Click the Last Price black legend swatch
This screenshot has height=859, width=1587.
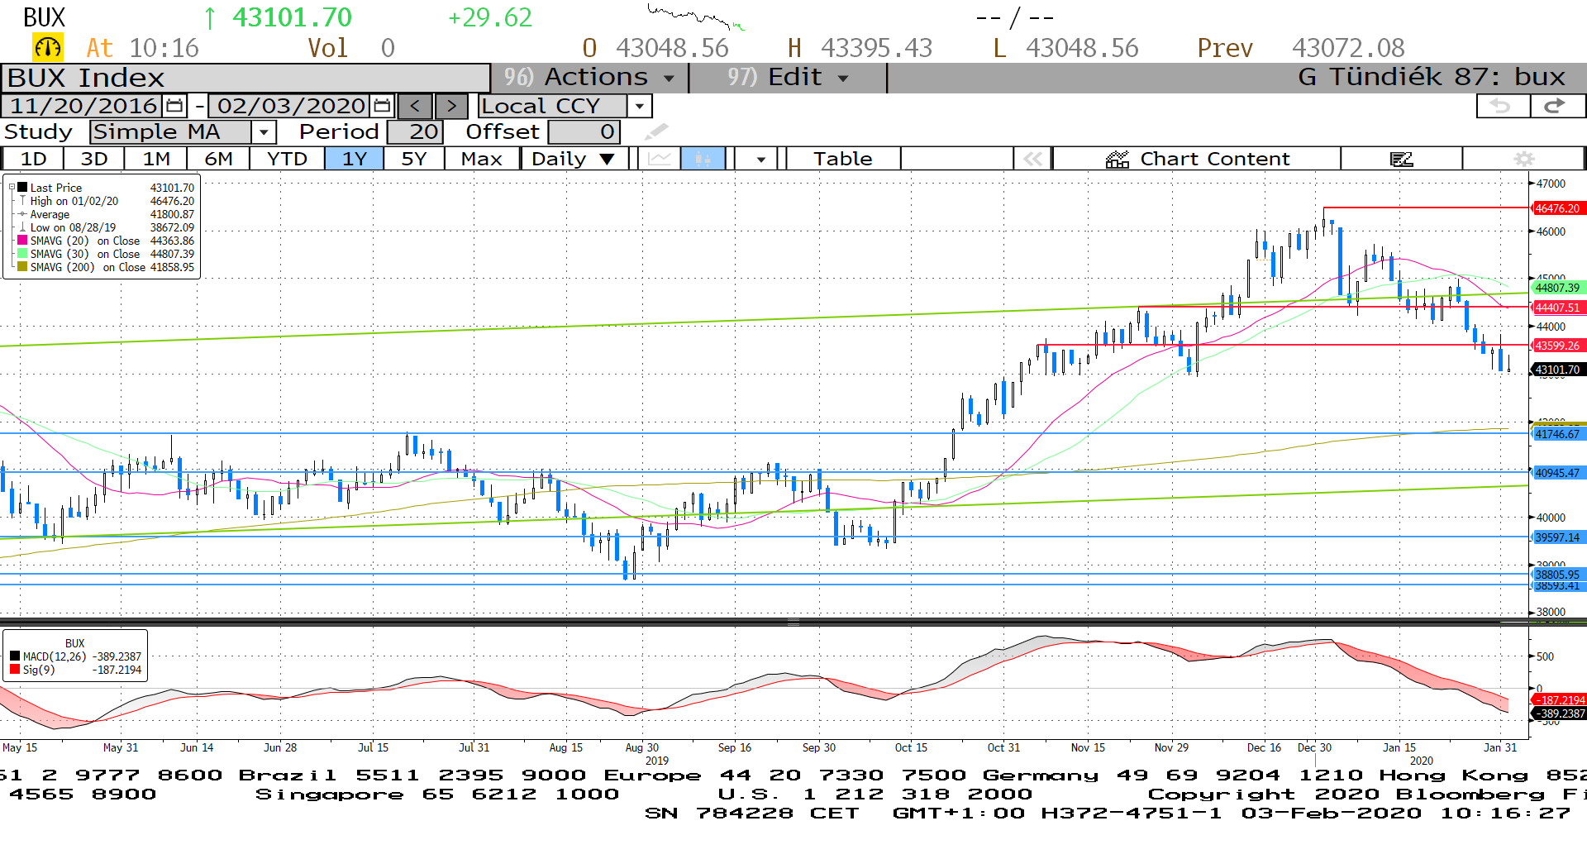pos(22,188)
